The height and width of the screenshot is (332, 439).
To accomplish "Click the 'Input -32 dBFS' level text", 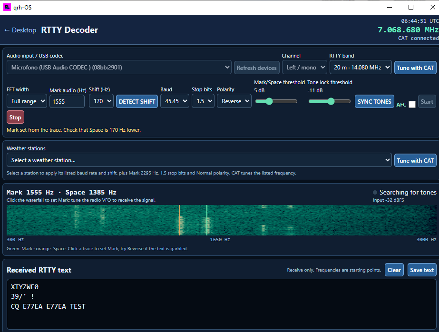I will click(x=388, y=200).
